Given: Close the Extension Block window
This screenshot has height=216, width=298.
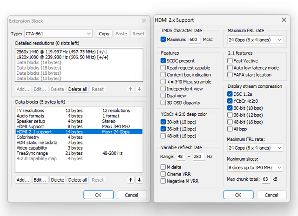Looking at the screenshot, I should tap(144, 20).
